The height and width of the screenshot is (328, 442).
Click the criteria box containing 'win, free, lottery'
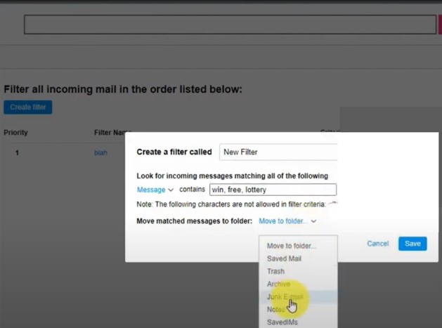pos(273,190)
